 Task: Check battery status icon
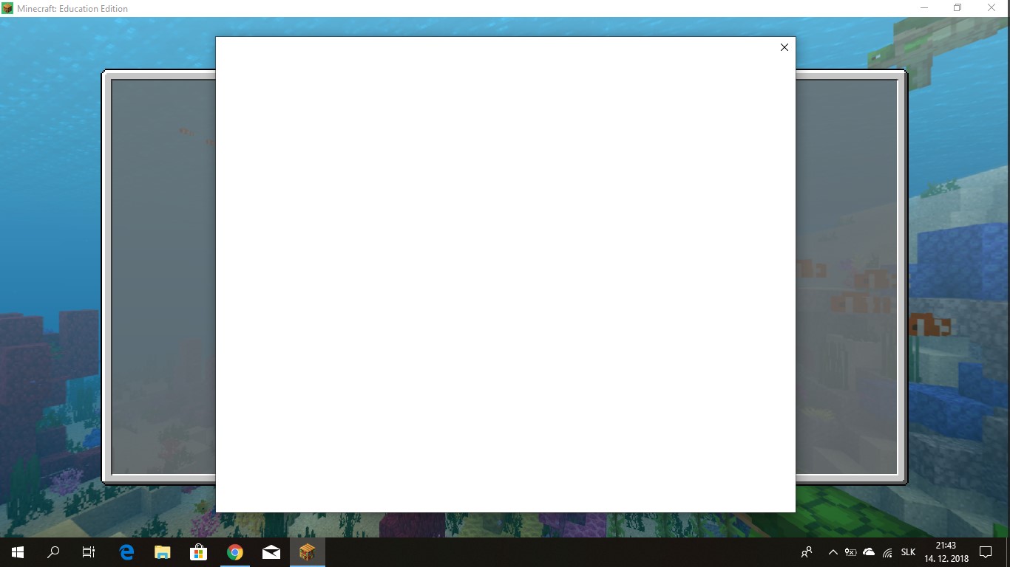(x=851, y=552)
